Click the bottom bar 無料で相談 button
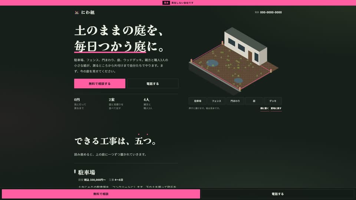356x200 pixels. (x=101, y=194)
